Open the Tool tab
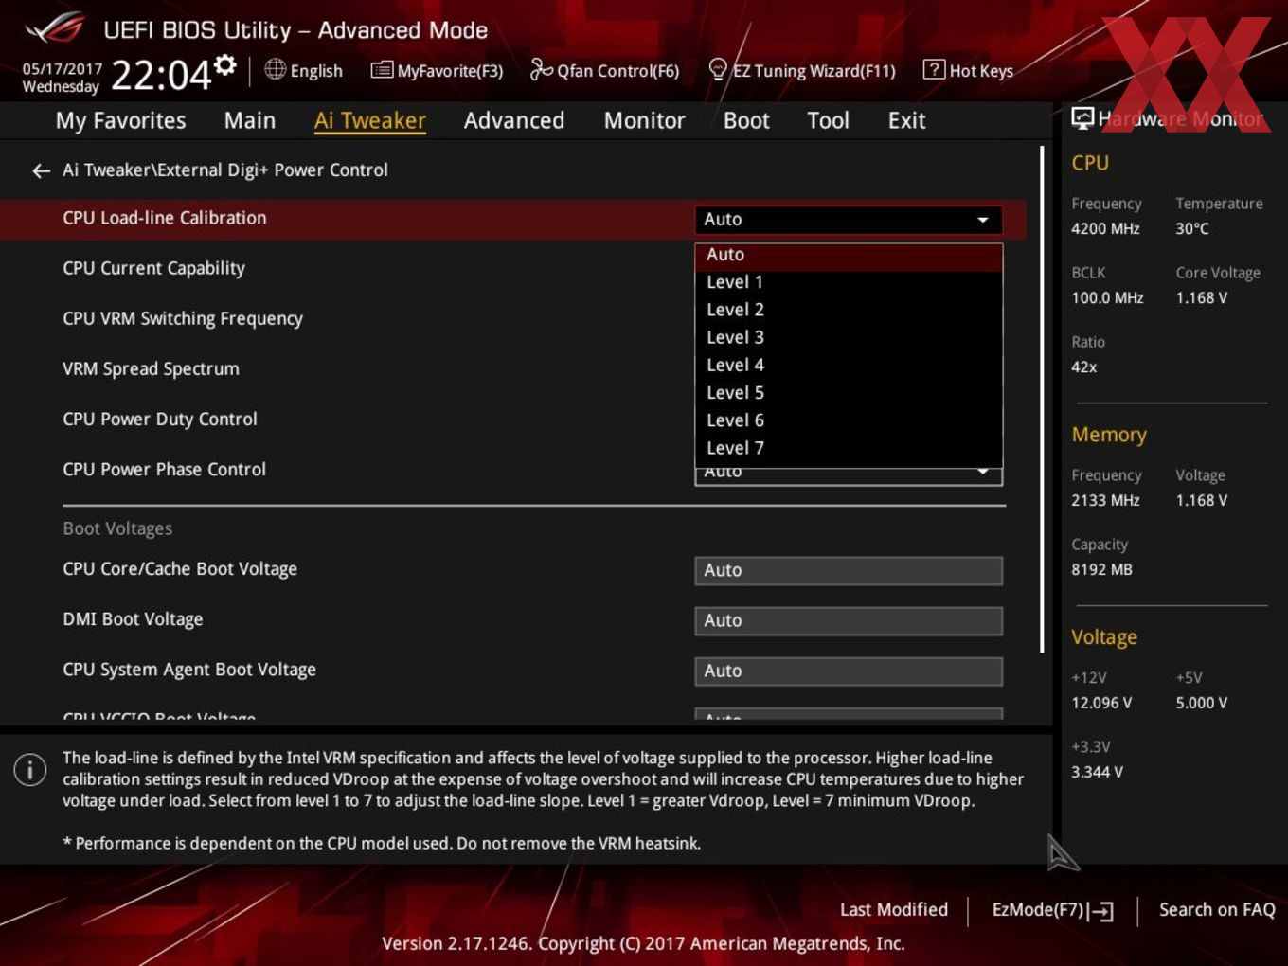The image size is (1288, 966). (x=828, y=120)
